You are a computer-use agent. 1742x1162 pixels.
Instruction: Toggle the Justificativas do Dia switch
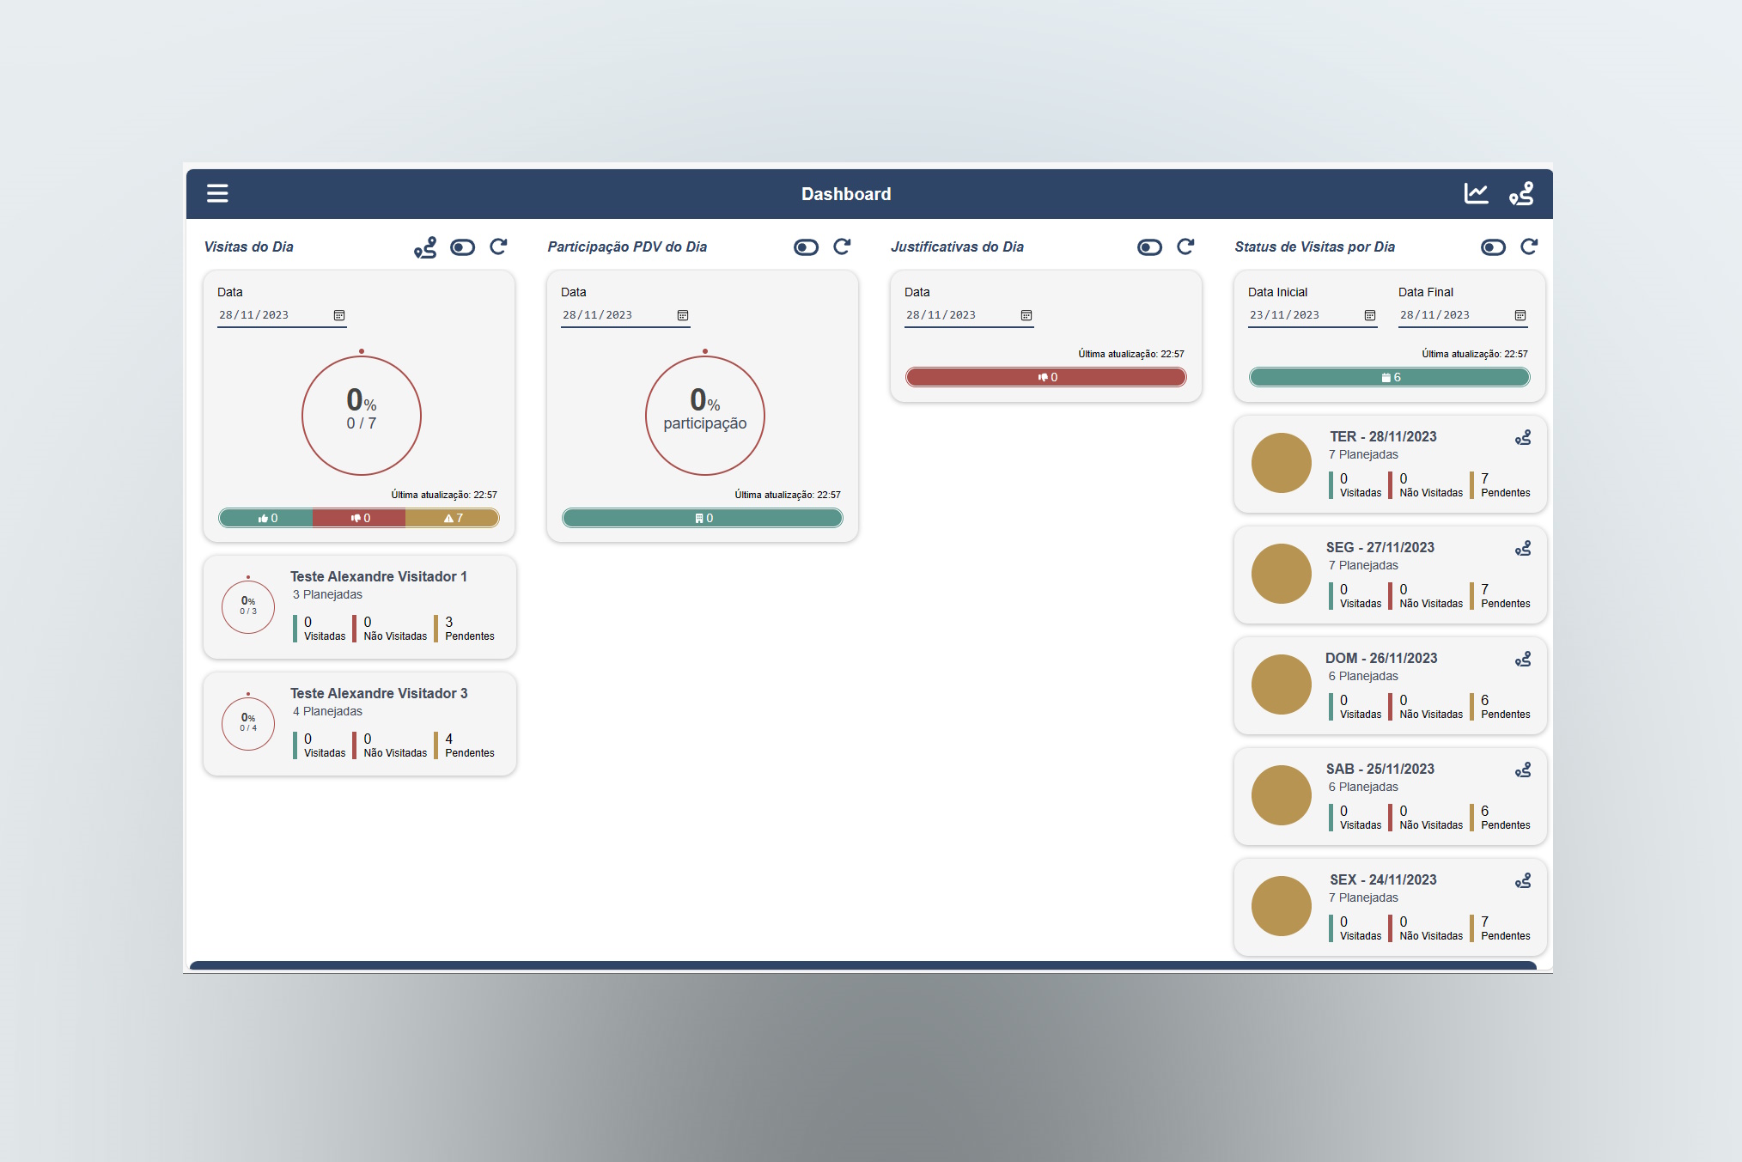click(x=1149, y=247)
